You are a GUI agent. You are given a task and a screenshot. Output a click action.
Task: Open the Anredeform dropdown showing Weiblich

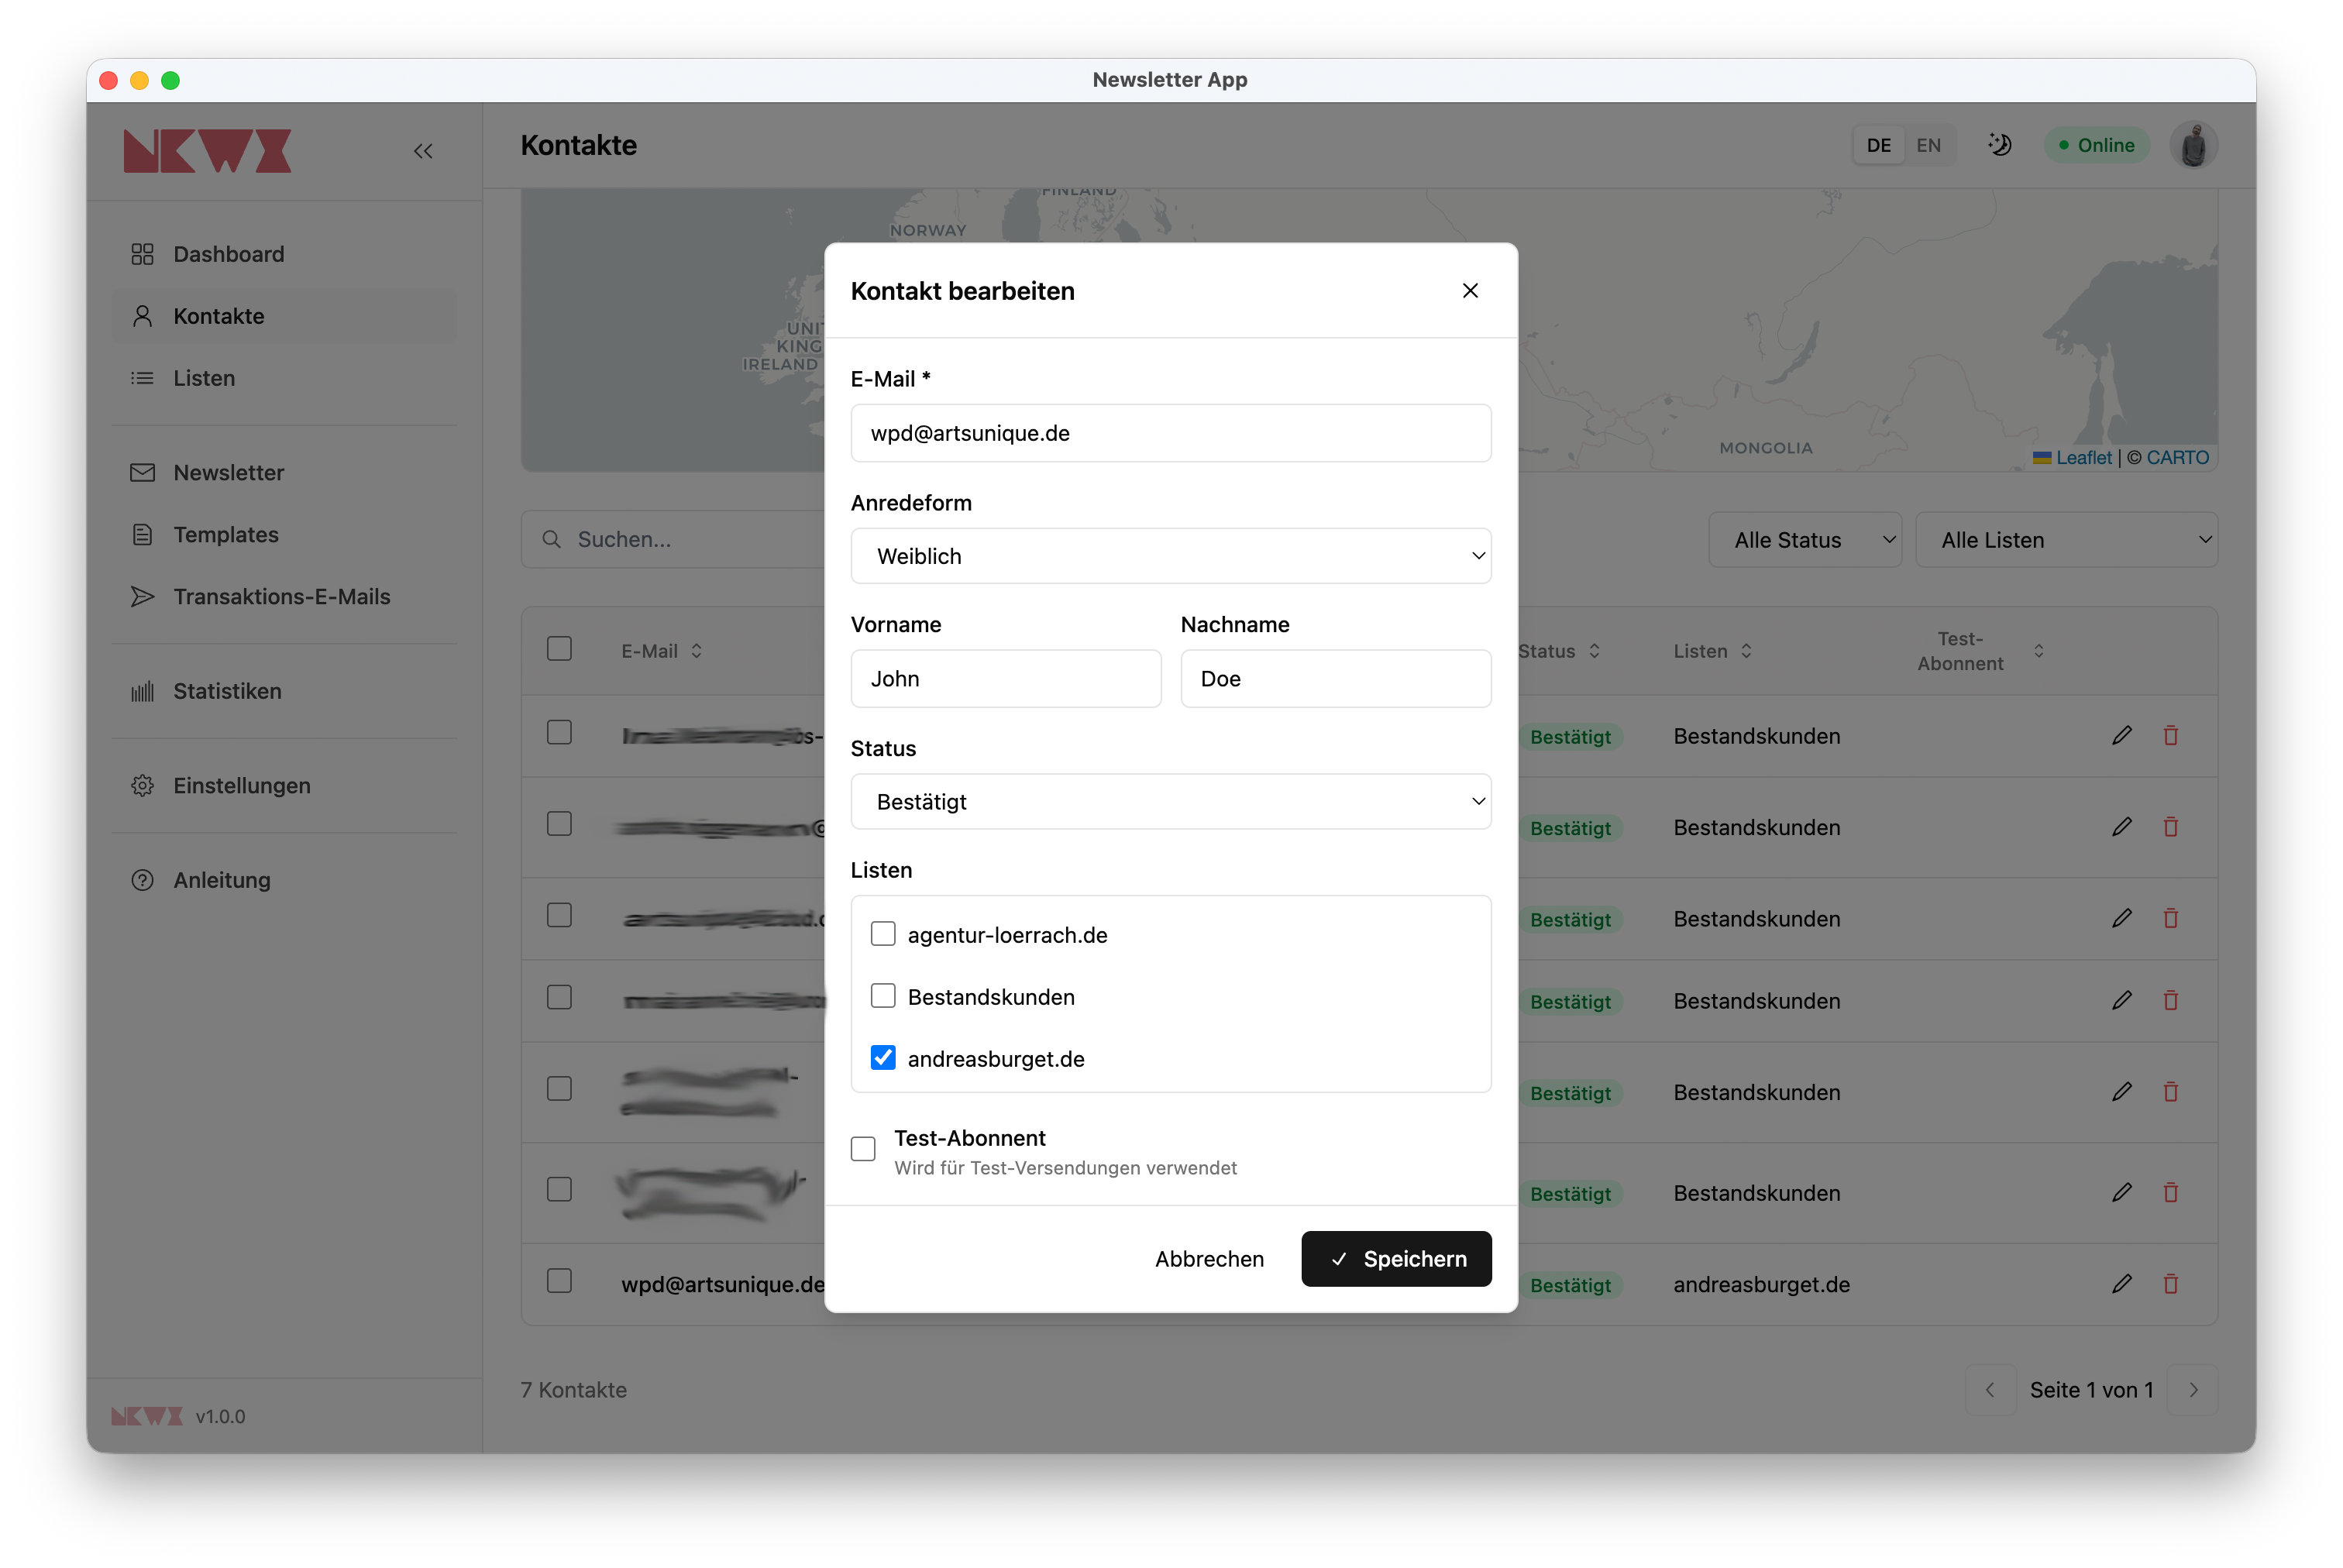point(1170,556)
